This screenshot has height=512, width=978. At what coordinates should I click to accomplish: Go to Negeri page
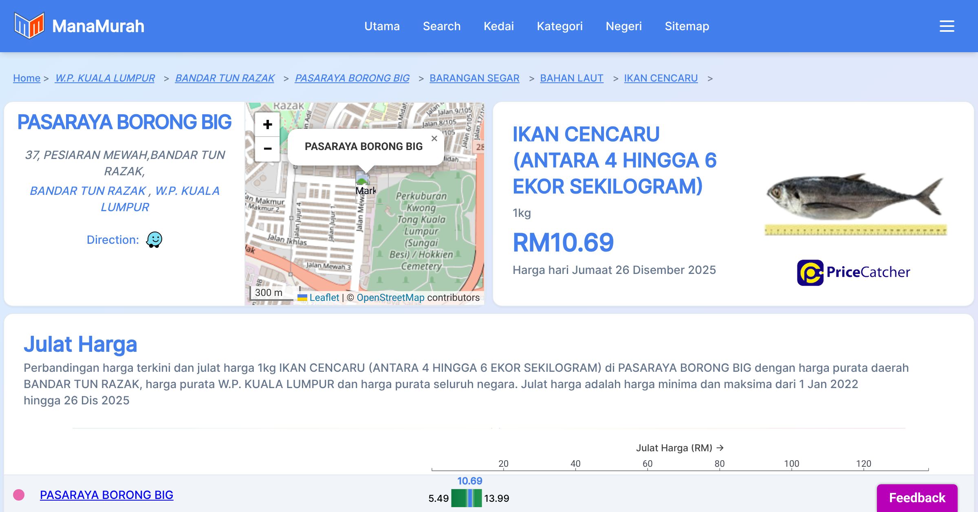coord(623,26)
